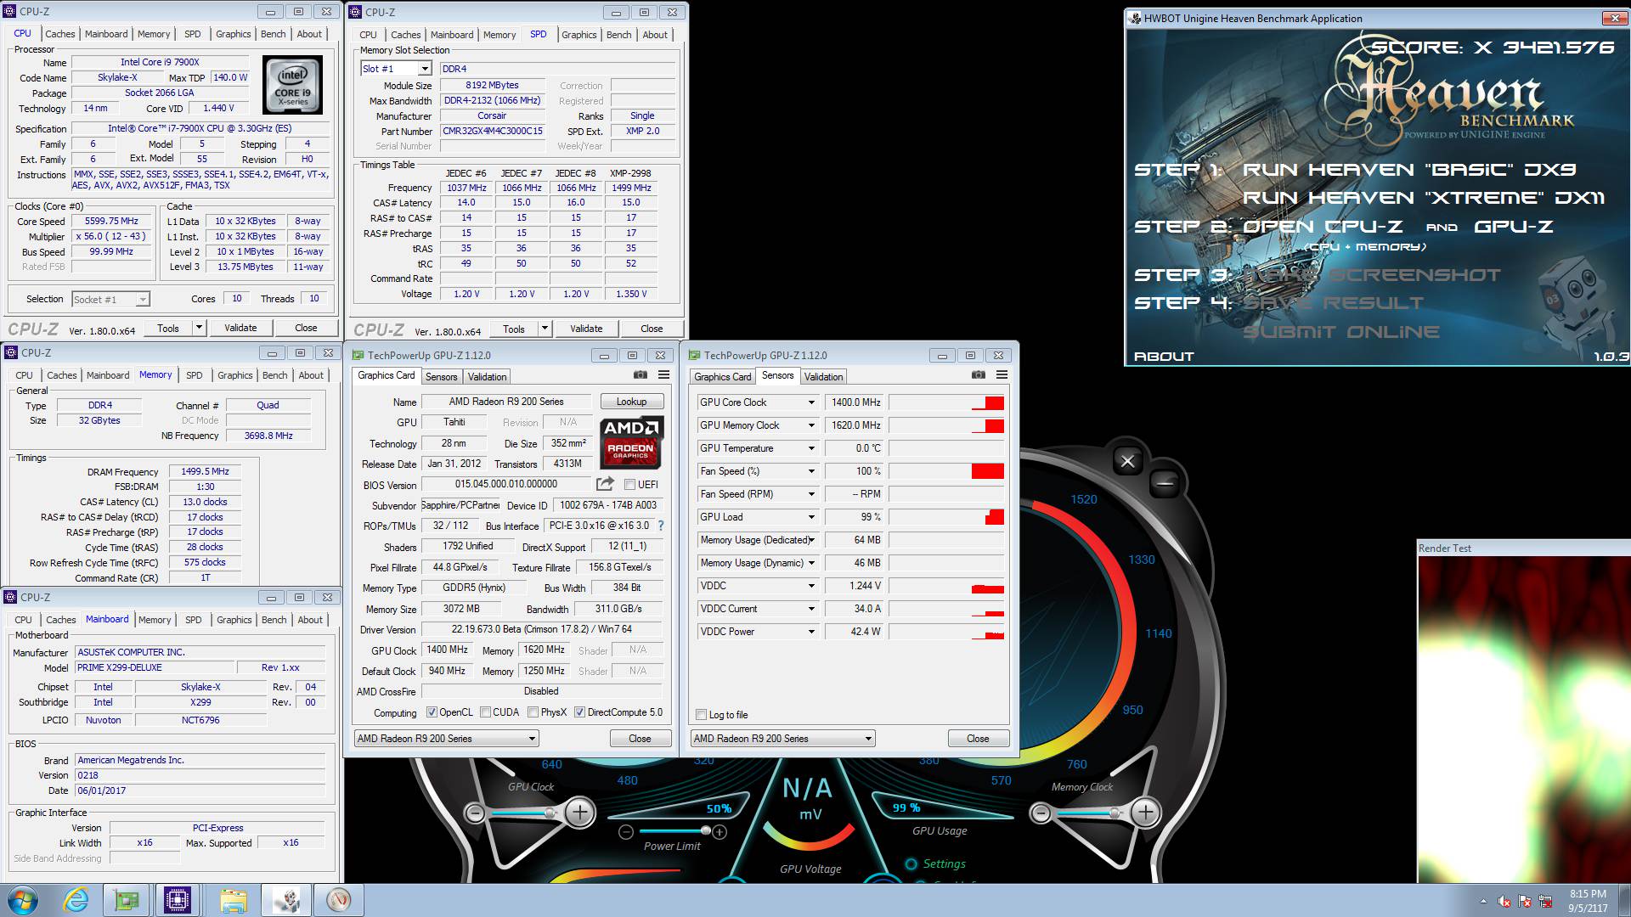Open GPU selector dropdown in Sensors GPU-Z window
Image resolution: width=1631 pixels, height=917 pixels.
click(x=782, y=739)
